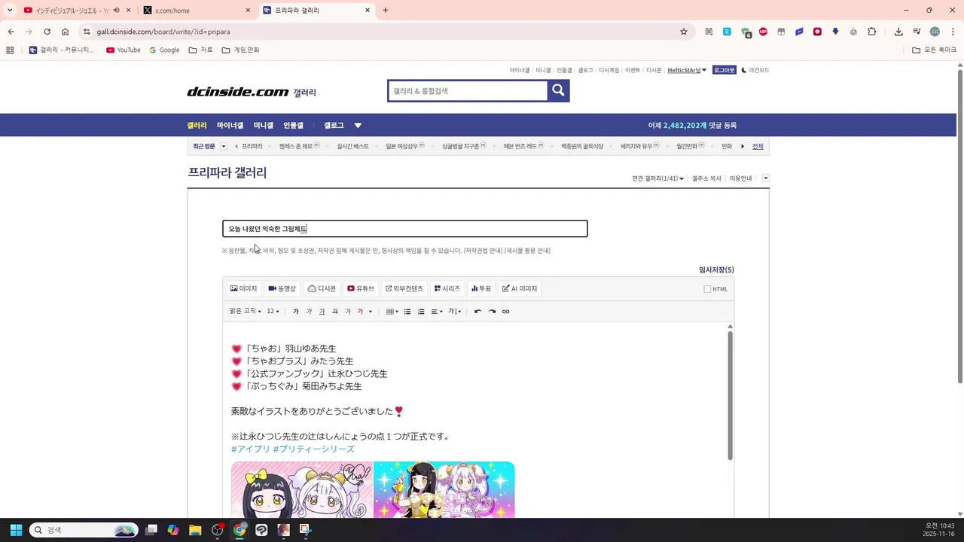The image size is (964, 542).
Task: Select 인물갤 in the navigation bar
Action: 294,126
